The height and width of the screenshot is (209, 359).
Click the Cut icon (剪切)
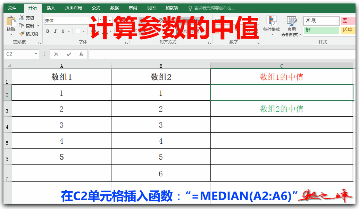(22, 18)
